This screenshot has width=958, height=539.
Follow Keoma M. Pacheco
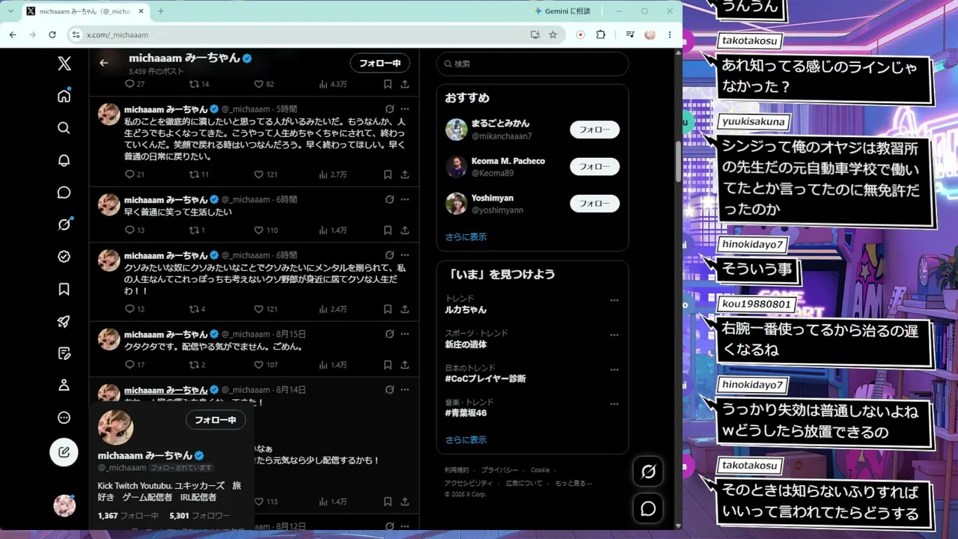(x=594, y=166)
